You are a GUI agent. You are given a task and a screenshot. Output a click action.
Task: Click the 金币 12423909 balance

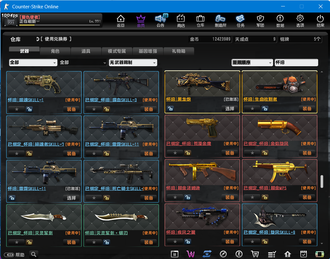pyautogui.click(x=210, y=39)
